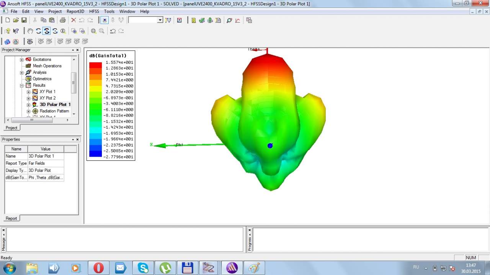Toggle the show/hide eye visibility icon
Viewport: 490px width, 275px height.
[x=30, y=41]
